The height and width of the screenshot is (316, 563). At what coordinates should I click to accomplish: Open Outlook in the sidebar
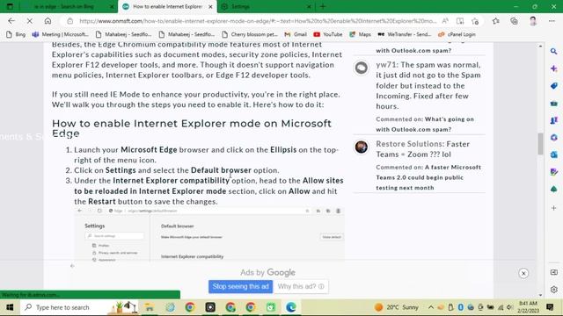(553, 154)
